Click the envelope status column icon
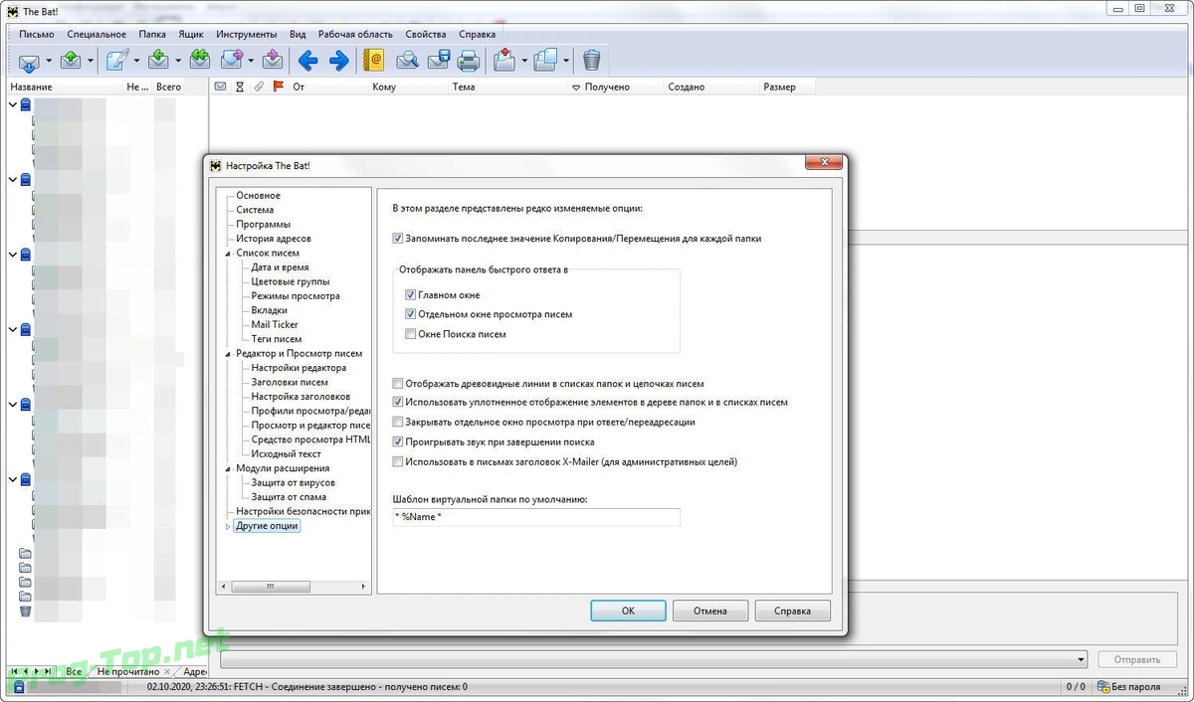The height and width of the screenshot is (702, 1194). (x=221, y=87)
